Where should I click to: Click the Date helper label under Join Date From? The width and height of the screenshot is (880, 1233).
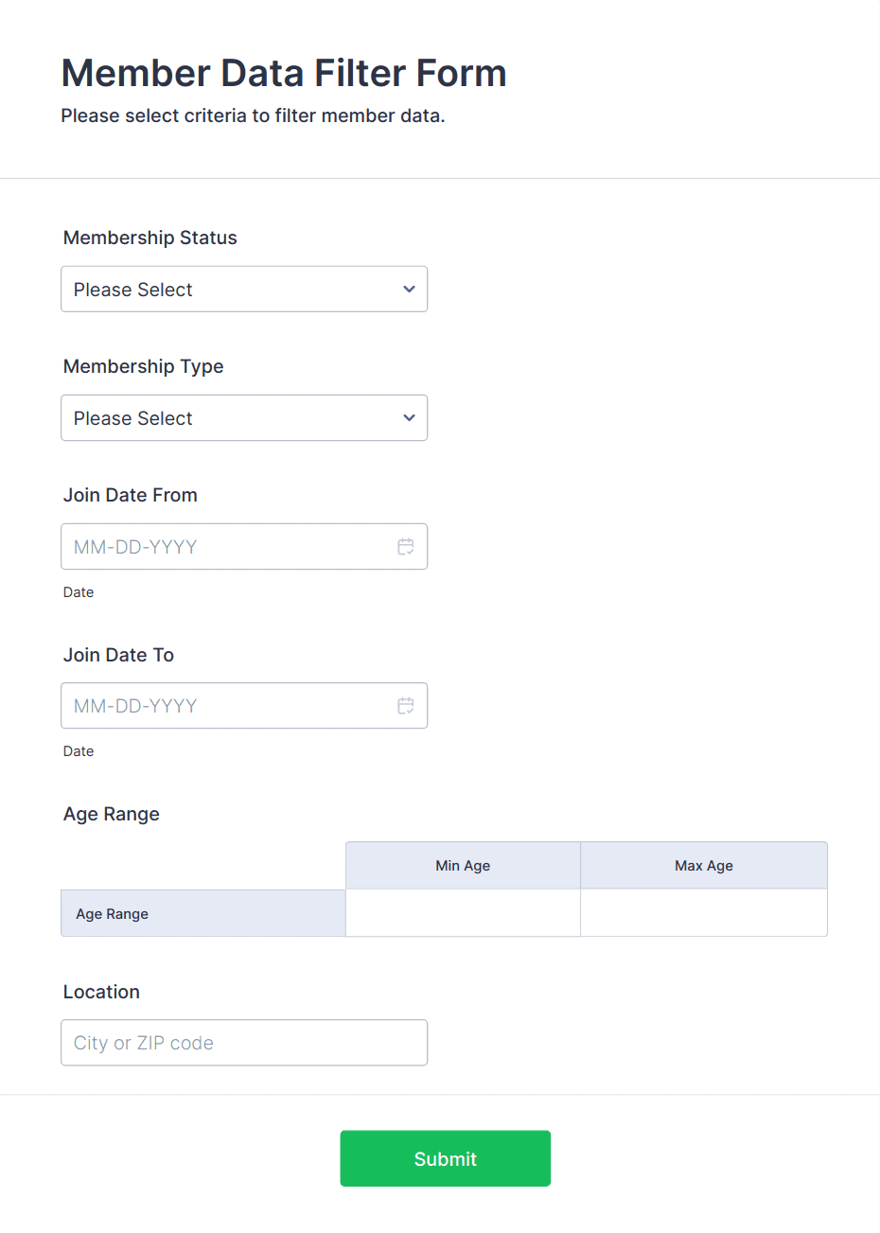click(78, 591)
